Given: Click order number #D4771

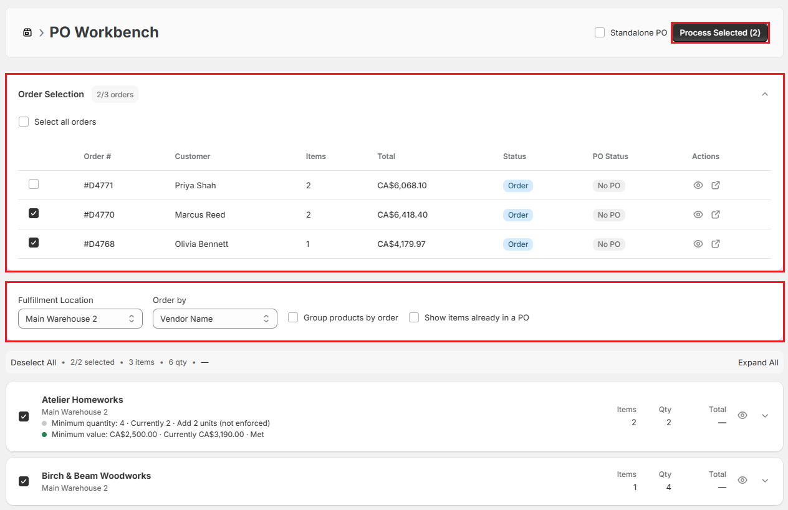Looking at the screenshot, I should [98, 185].
